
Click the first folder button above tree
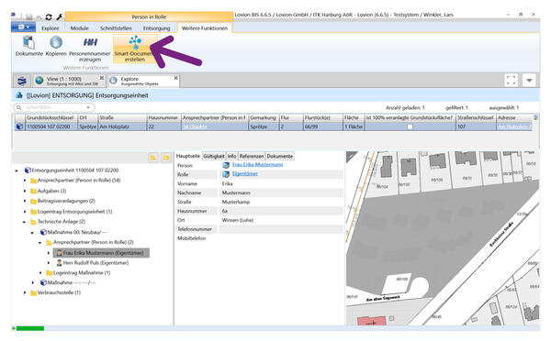(x=153, y=158)
